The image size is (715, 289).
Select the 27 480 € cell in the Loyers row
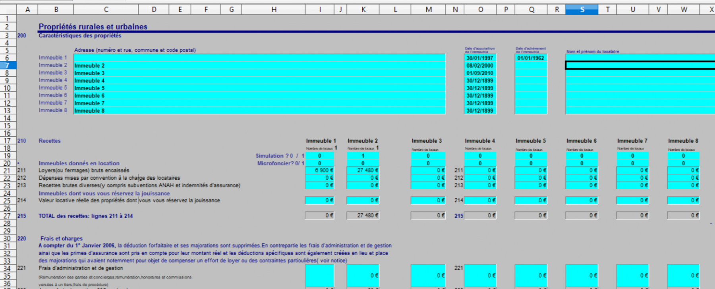point(363,170)
